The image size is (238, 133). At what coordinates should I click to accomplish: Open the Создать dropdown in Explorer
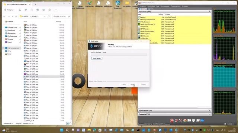pos(9,10)
